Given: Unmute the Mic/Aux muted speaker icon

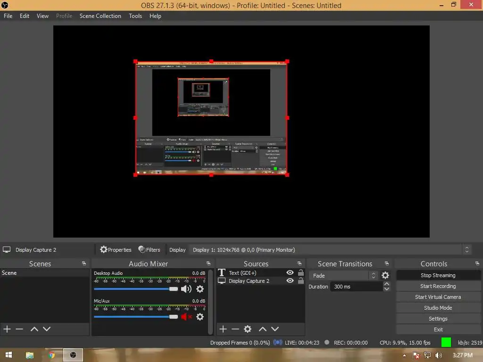Looking at the screenshot, I should [186, 317].
